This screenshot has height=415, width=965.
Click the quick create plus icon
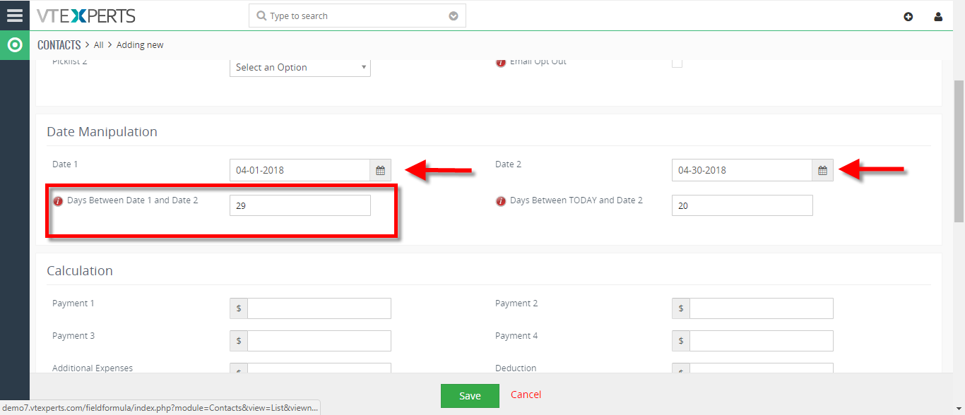(908, 17)
